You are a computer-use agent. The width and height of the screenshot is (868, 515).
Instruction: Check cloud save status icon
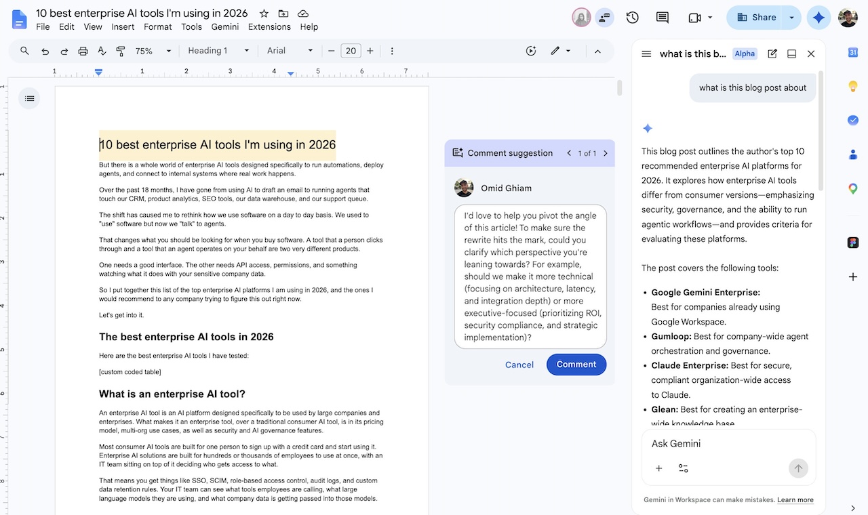click(x=303, y=14)
